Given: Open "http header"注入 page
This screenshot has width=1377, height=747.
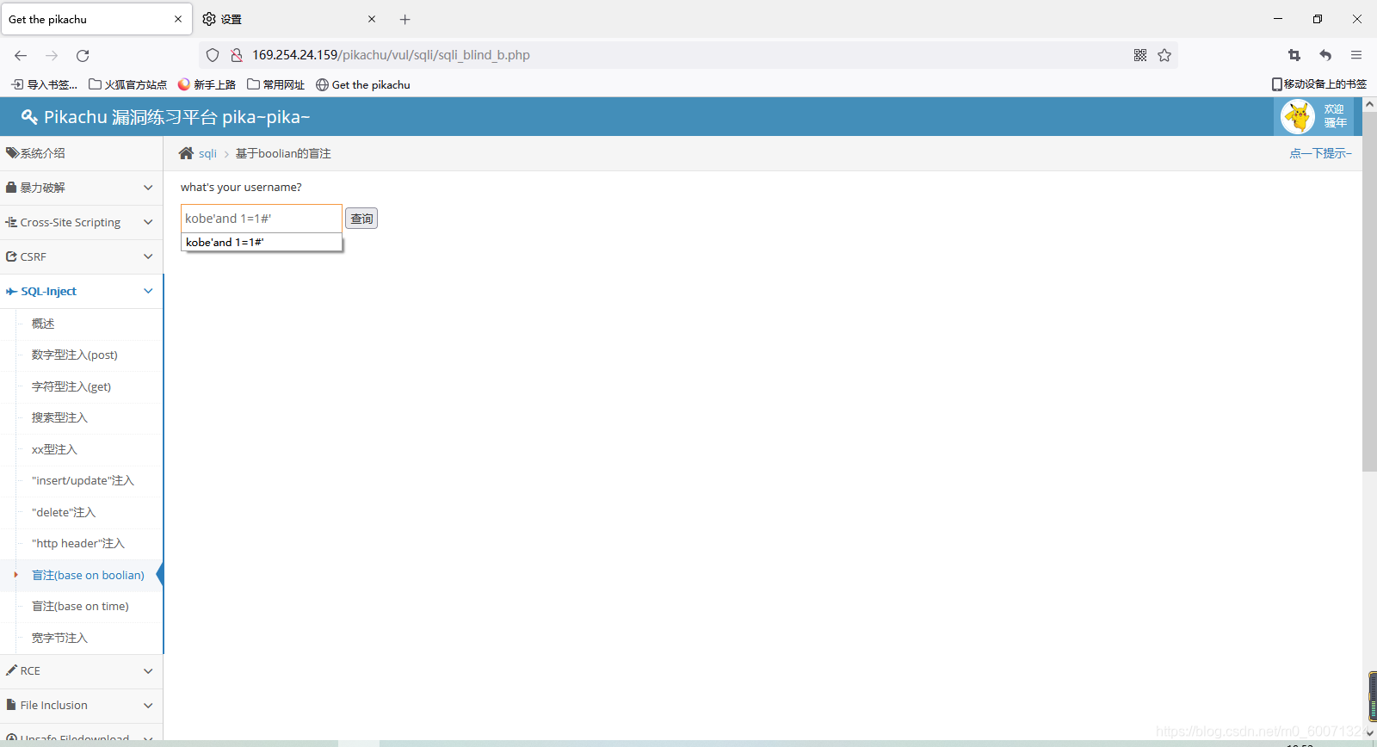Looking at the screenshot, I should (78, 543).
